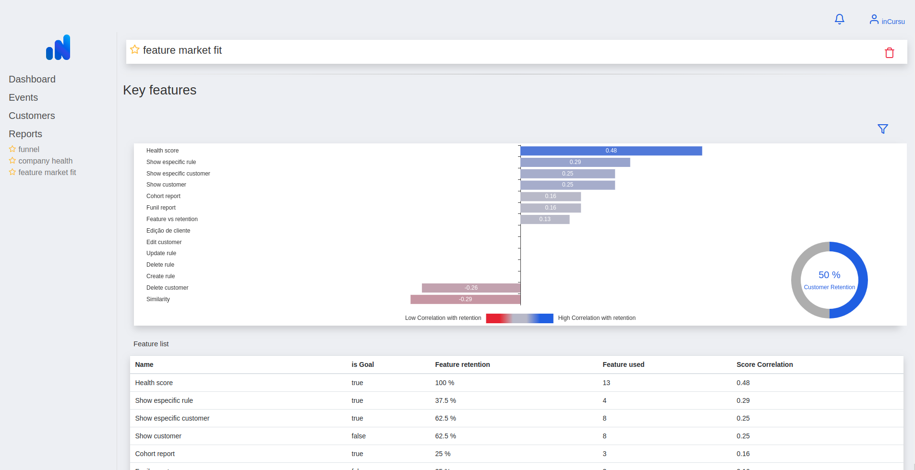Expand the Reports section

coord(25,134)
